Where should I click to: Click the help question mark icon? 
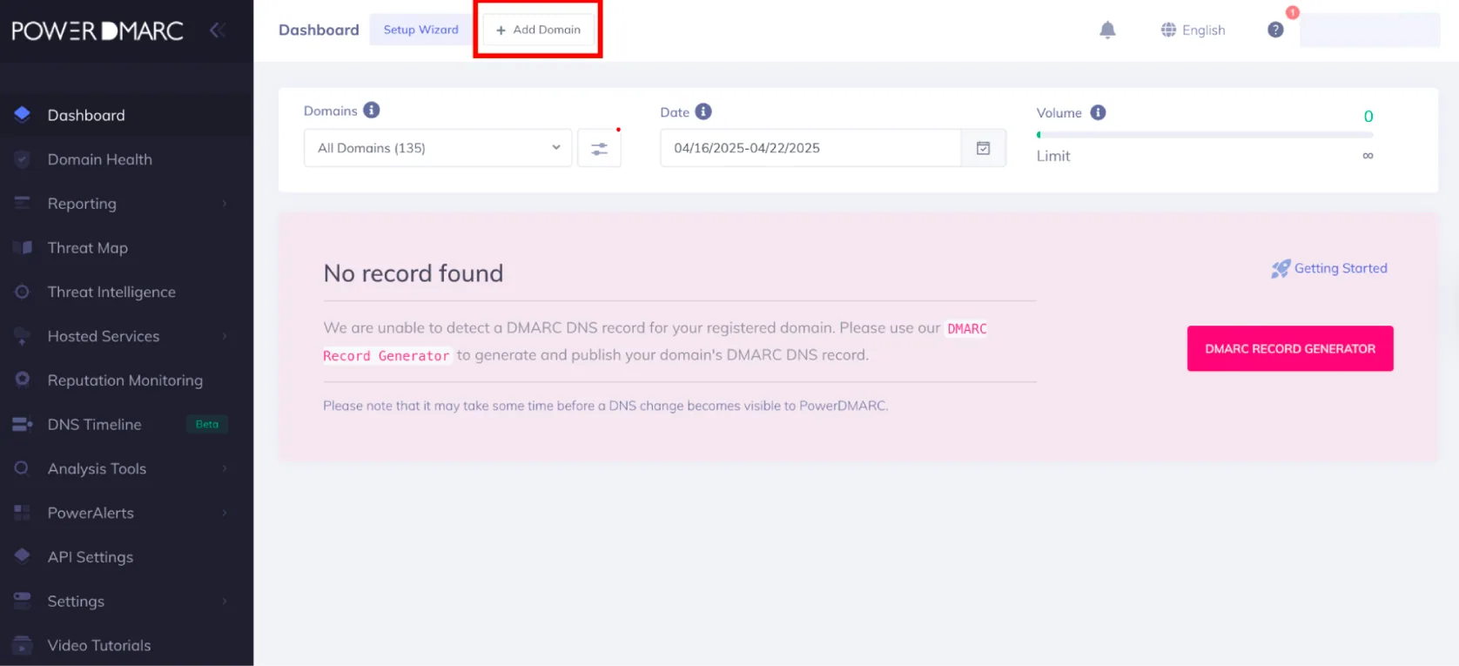click(x=1275, y=30)
